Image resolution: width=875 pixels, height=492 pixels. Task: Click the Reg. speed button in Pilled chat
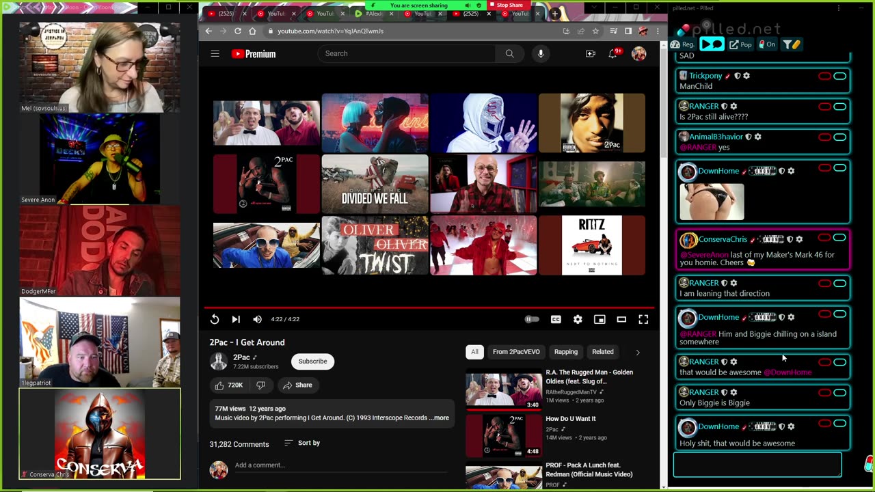683,44
